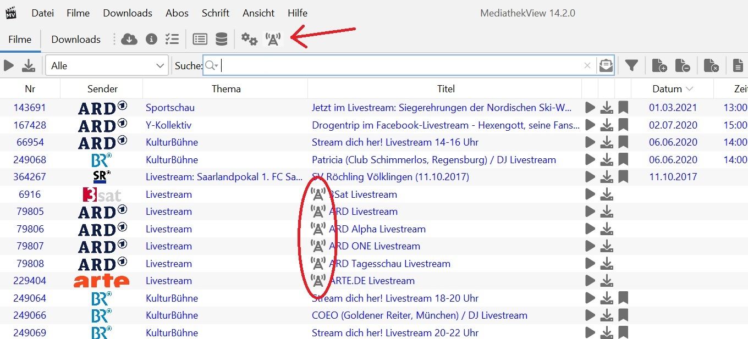748x339 pixels.
Task: Click the 3sat sender logo
Action: tap(102, 194)
